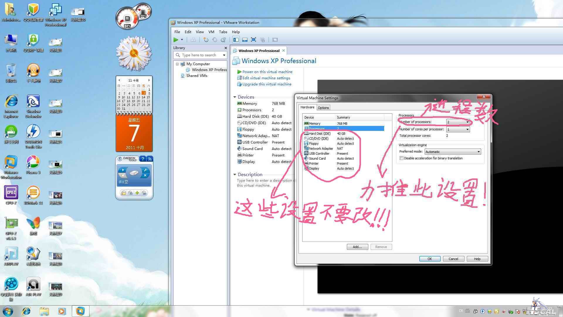
Task: Select Network Adapter in hardware device list
Action: coord(344,149)
